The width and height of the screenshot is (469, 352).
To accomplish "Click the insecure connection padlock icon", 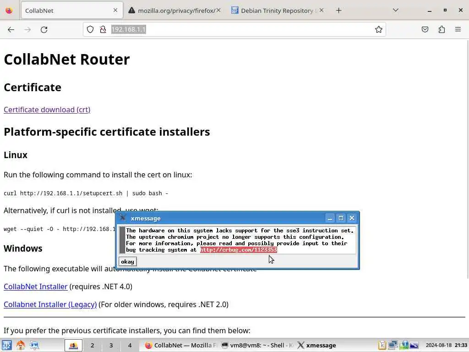I will coord(103,29).
